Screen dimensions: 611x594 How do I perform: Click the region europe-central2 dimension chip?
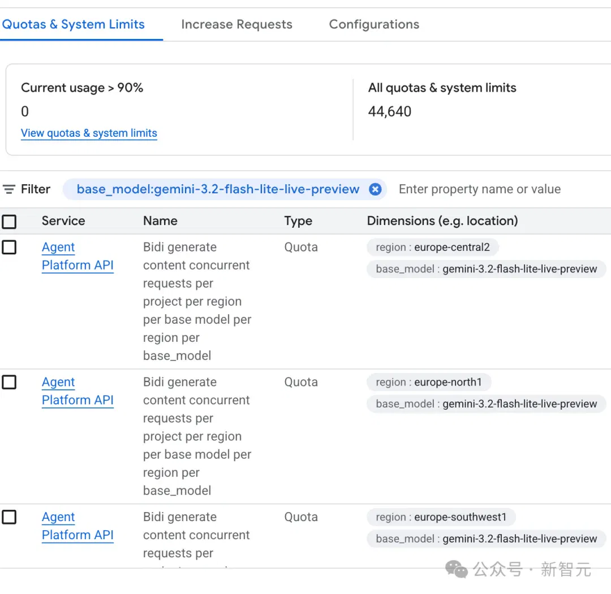pyautogui.click(x=433, y=247)
